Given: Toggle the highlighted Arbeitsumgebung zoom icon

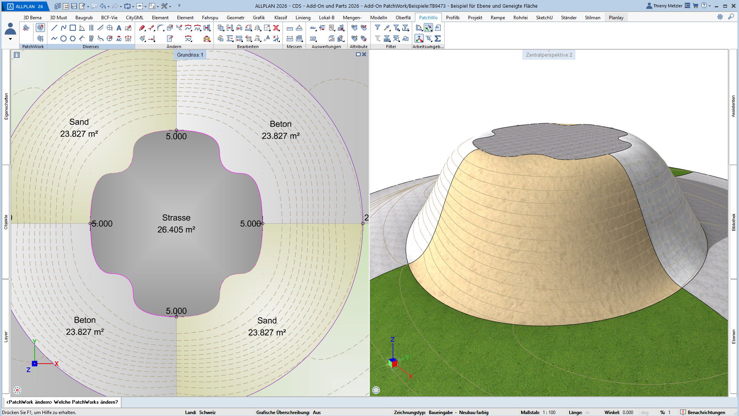Looking at the screenshot, I should 428,28.
